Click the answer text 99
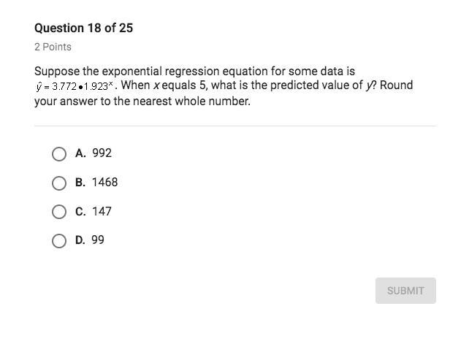The width and height of the screenshot is (469, 363). click(x=98, y=240)
